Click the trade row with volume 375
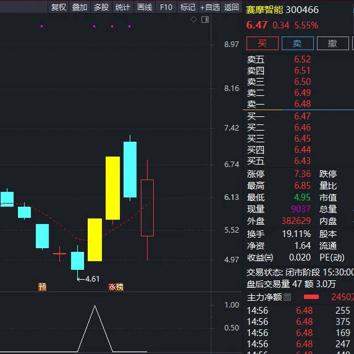Screen dimensions: 354x354 (x=298, y=322)
